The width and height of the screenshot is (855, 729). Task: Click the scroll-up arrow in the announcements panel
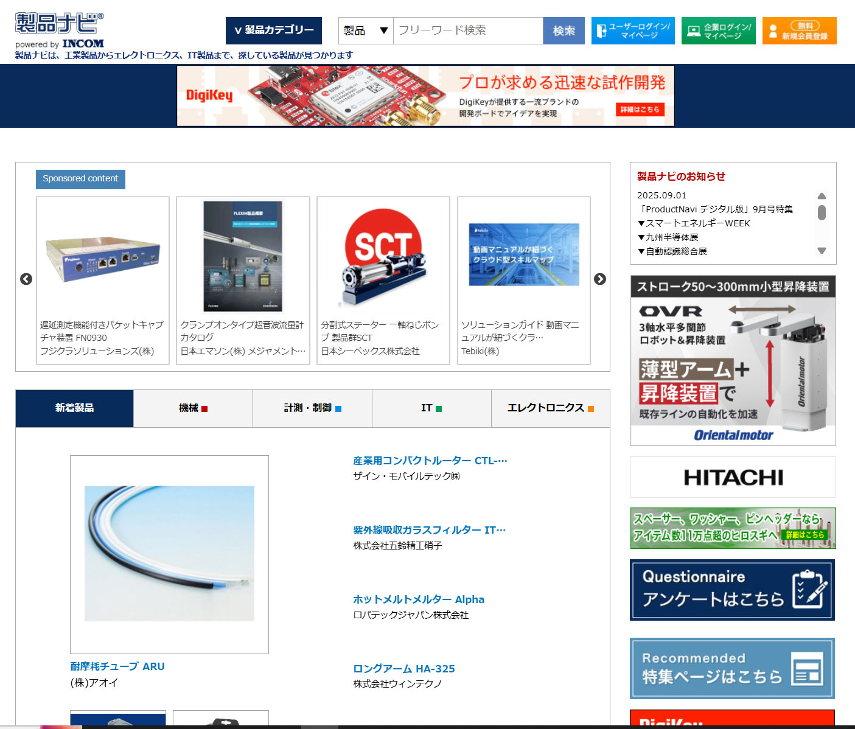point(823,195)
